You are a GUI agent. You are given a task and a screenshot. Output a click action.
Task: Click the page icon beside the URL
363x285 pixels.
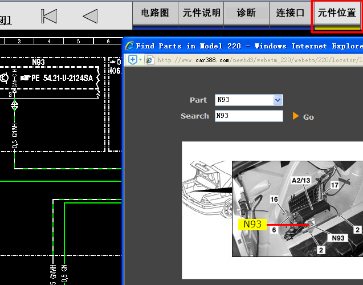coord(150,60)
